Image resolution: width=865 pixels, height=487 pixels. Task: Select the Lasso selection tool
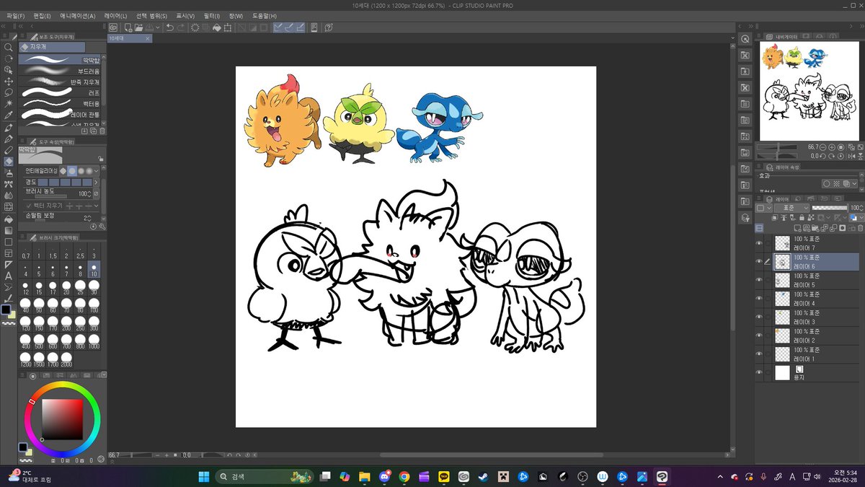[x=9, y=93]
